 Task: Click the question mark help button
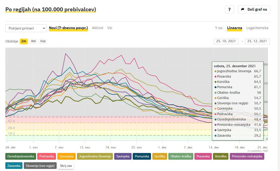(229, 10)
